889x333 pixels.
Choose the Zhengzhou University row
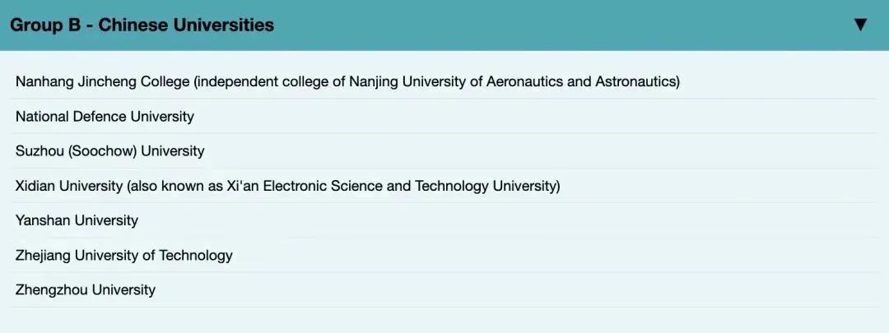(x=85, y=289)
